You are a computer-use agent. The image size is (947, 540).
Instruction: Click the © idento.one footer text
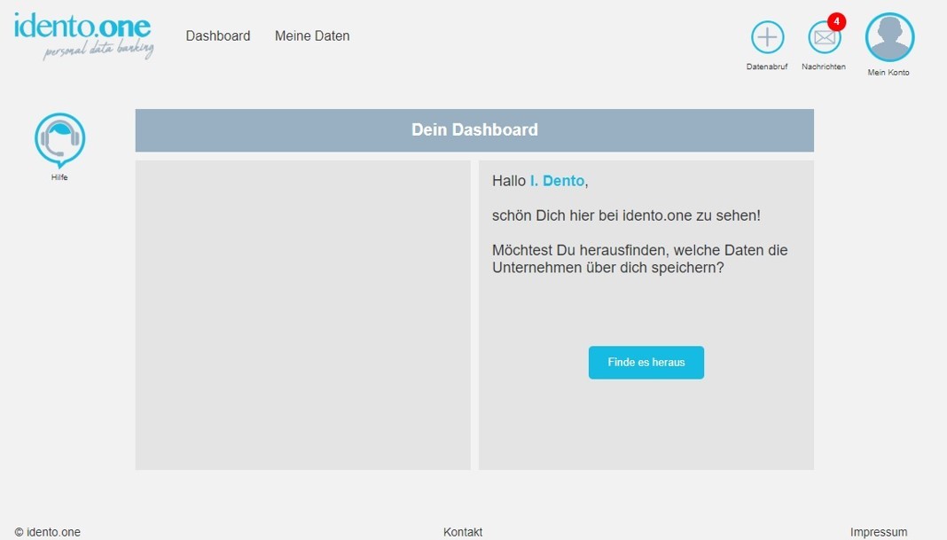[48, 532]
